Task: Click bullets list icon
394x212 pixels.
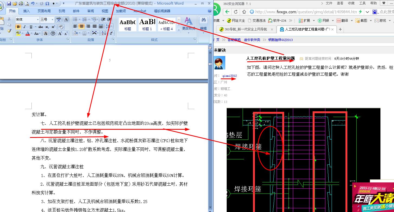Action: (x=75, y=20)
